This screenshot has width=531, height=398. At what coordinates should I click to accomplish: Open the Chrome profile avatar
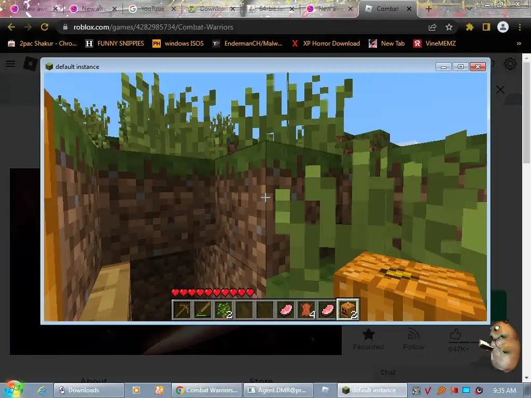pyautogui.click(x=503, y=27)
